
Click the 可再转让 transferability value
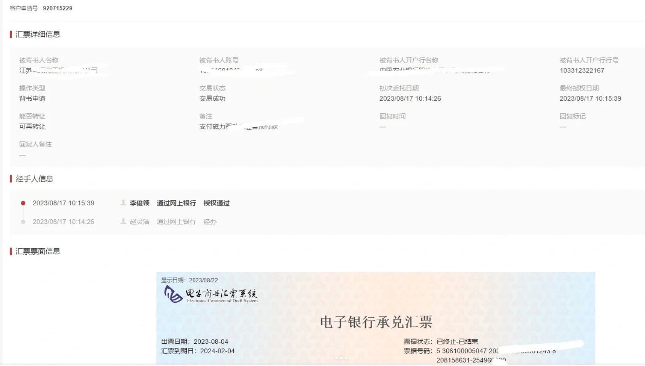click(x=32, y=127)
